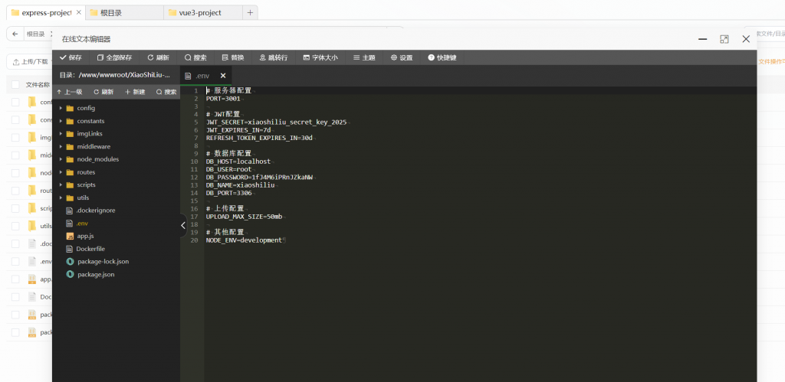Click 全部保存 to save all files
785x382 pixels.
click(x=114, y=57)
